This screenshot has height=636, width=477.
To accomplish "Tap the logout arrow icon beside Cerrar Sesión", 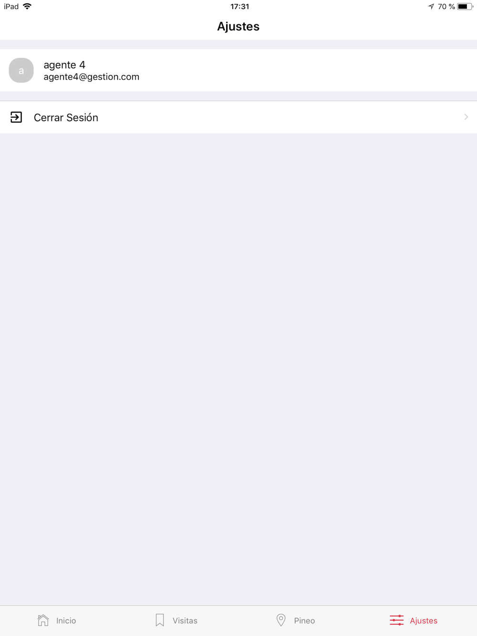I will coord(16,117).
